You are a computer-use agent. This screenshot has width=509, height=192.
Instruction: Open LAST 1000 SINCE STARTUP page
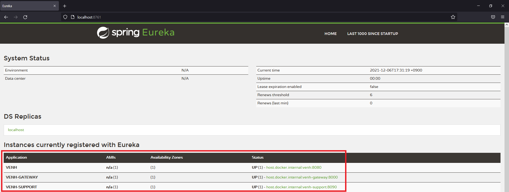click(x=373, y=34)
